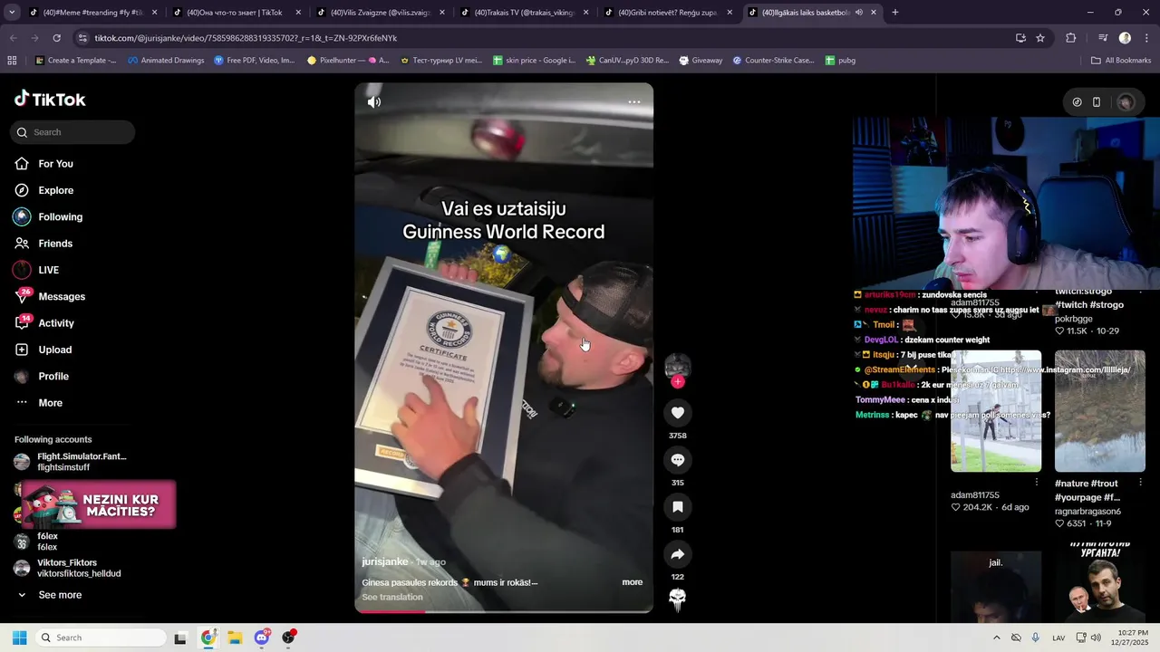This screenshot has height=652, width=1160.
Task: Open the Animated Drawings bookmark
Action: (x=166, y=61)
